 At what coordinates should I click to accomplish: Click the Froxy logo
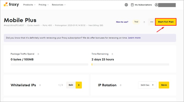[x=11, y=5]
